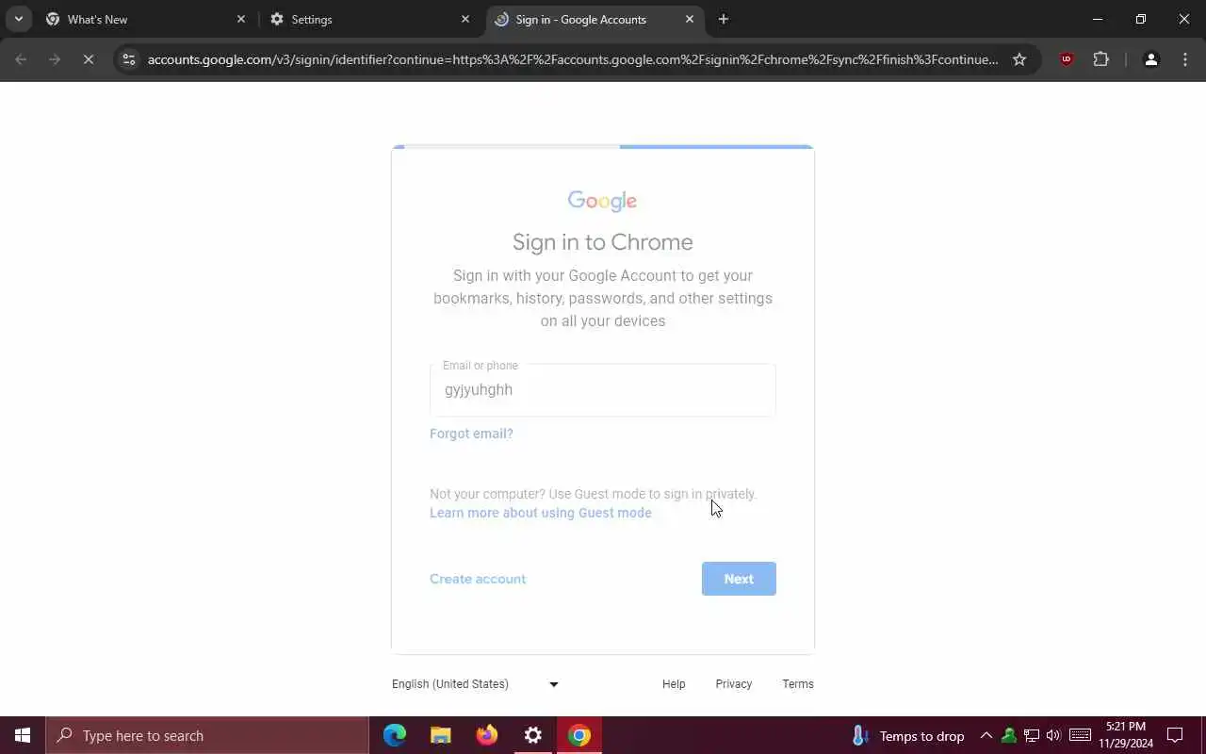Screen dimensions: 1206x754
Task: Focus the Email or phone field
Action: tap(603, 390)
